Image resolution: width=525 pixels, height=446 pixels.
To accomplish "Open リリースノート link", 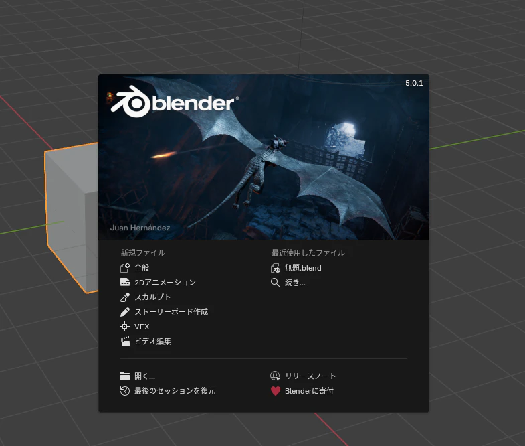I will pyautogui.click(x=310, y=376).
